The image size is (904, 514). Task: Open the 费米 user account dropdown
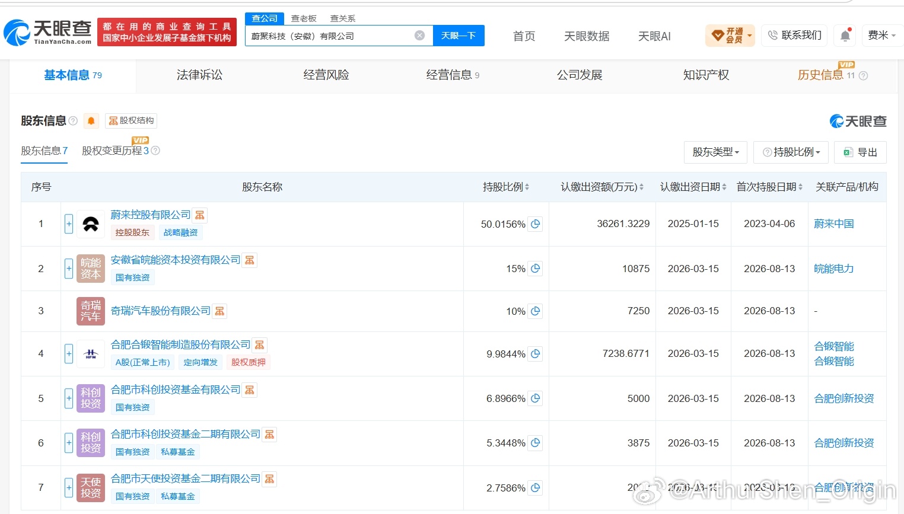coord(881,36)
